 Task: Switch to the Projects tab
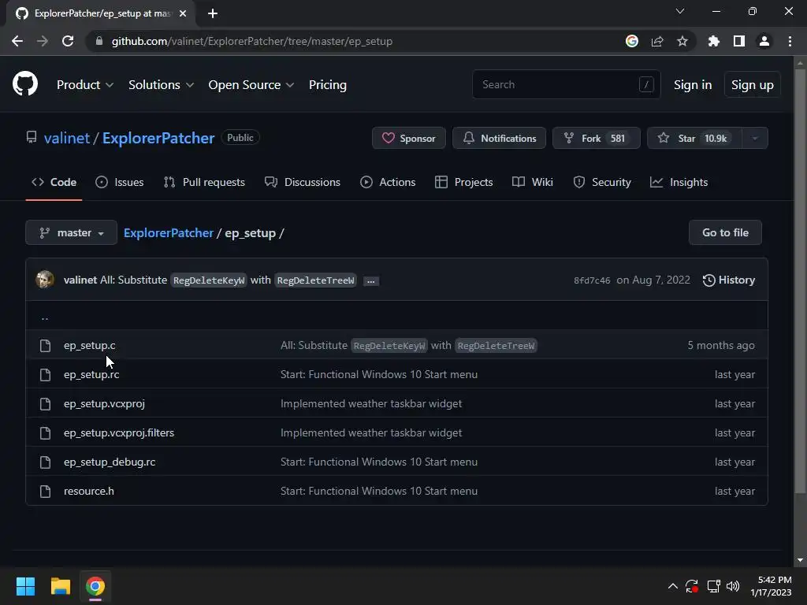tap(463, 182)
